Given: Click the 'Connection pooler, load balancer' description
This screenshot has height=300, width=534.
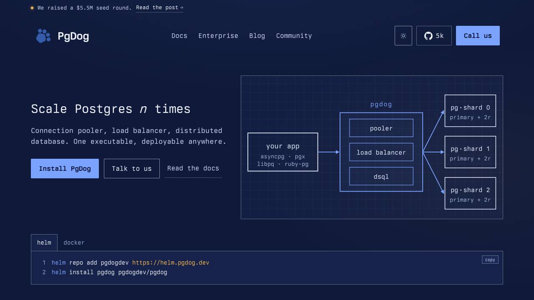Looking at the screenshot, I should point(128,136).
